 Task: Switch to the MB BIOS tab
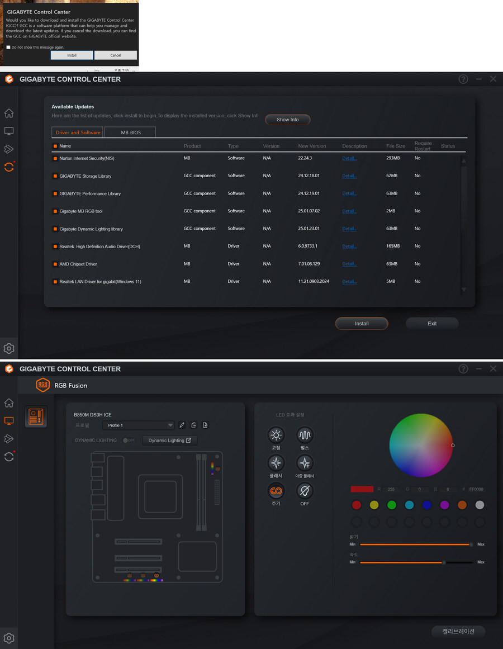coord(131,132)
